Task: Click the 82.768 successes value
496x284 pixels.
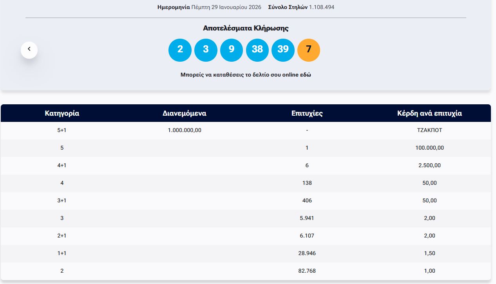Action: (307, 271)
